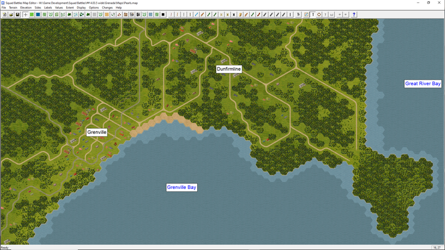This screenshot has height=250, width=445.
Task: Open the Terrain menu
Action: [13, 7]
